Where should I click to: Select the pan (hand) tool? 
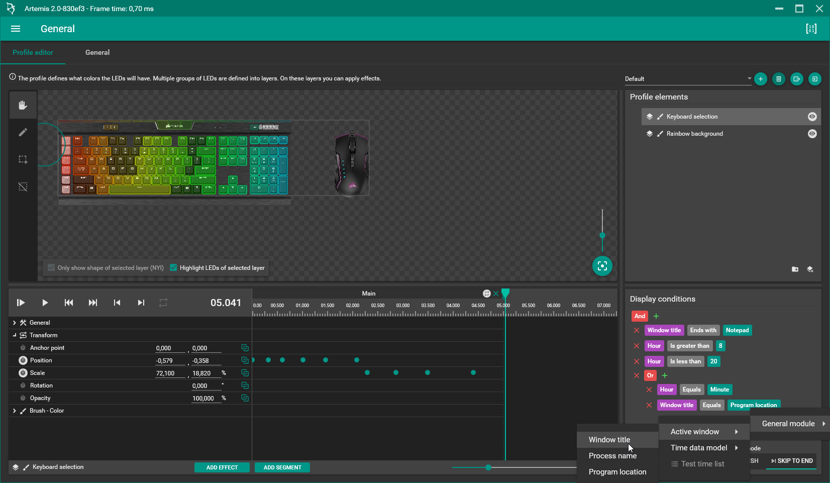pos(23,105)
